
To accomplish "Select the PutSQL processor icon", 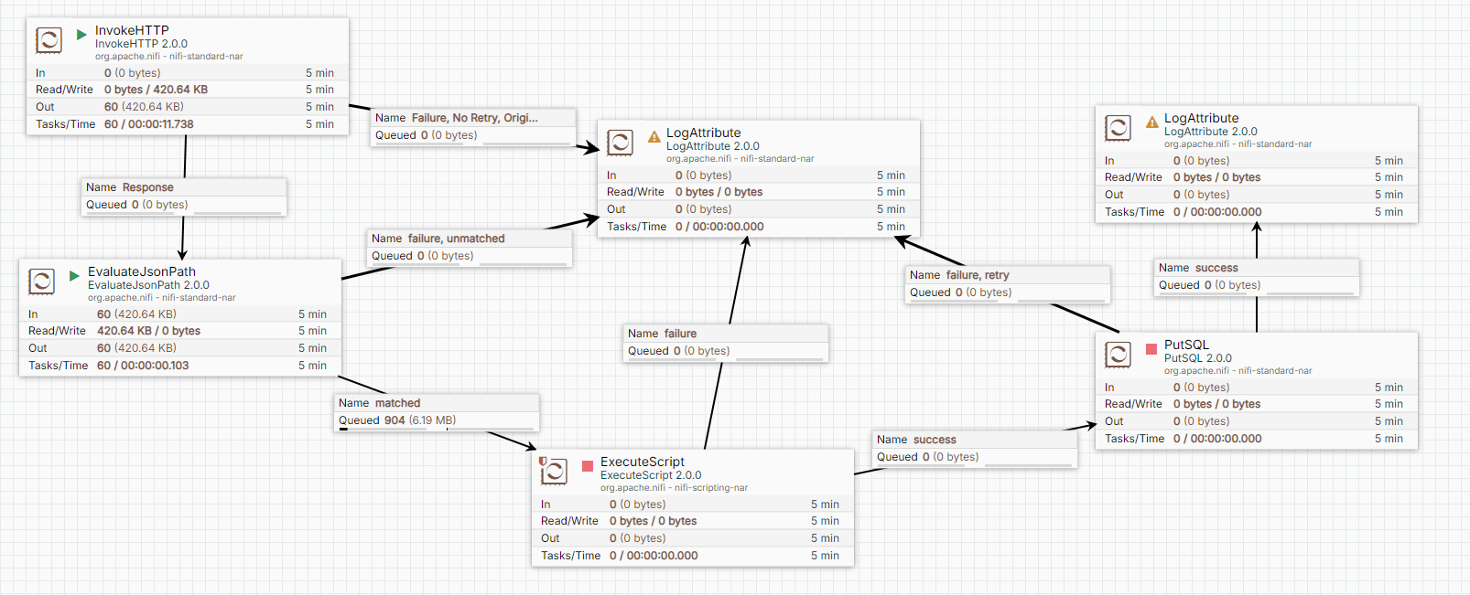I will pos(1118,355).
